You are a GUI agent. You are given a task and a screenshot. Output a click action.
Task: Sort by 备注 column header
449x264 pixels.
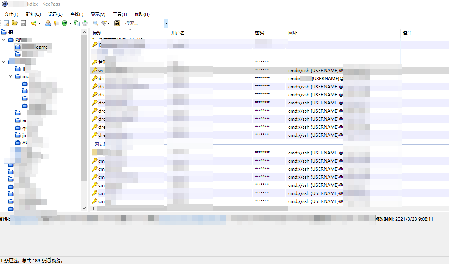point(425,33)
